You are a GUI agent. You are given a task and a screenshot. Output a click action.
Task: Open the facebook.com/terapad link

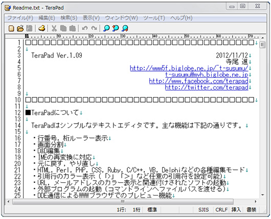198,81
